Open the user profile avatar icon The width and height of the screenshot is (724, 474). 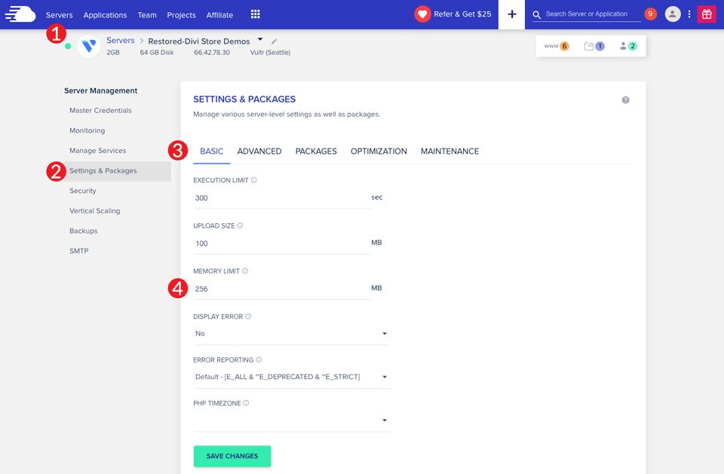click(x=672, y=14)
